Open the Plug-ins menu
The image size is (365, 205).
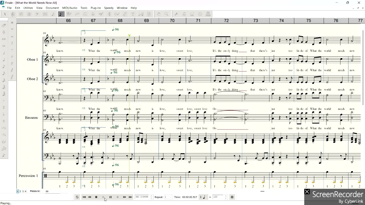[x=96, y=8]
